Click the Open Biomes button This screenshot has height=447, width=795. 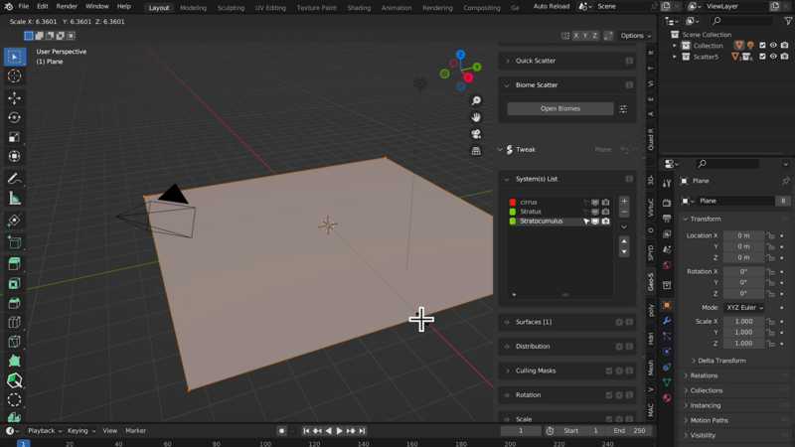click(559, 108)
